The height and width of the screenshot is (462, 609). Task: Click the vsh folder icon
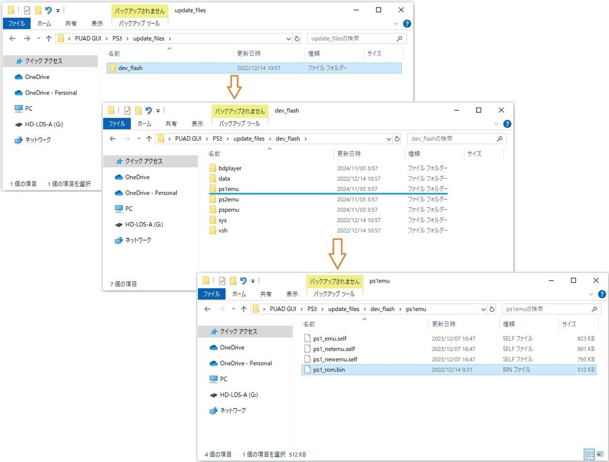[213, 230]
